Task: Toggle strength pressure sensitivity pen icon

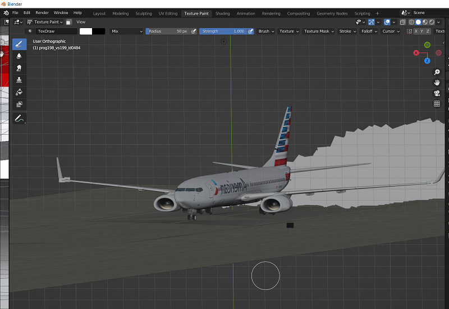Action: click(x=250, y=31)
